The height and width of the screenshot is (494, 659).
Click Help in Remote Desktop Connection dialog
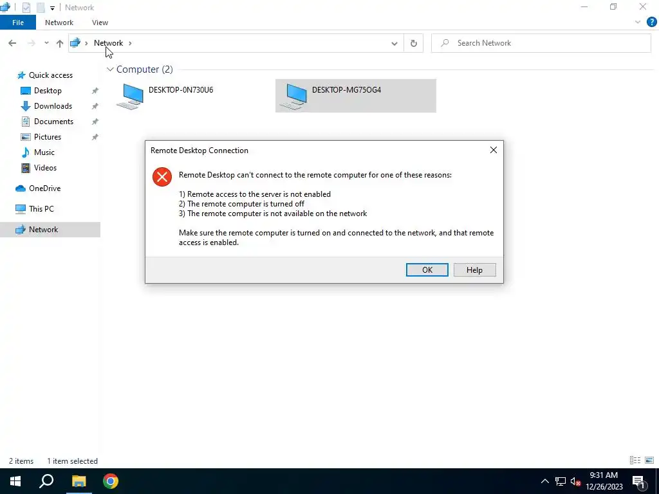coord(474,270)
